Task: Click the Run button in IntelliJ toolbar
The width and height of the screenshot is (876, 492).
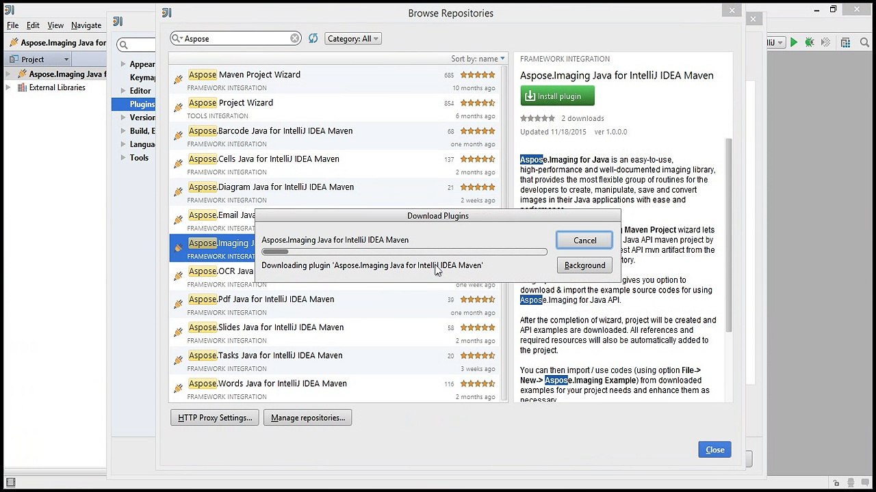Action: 794,42
